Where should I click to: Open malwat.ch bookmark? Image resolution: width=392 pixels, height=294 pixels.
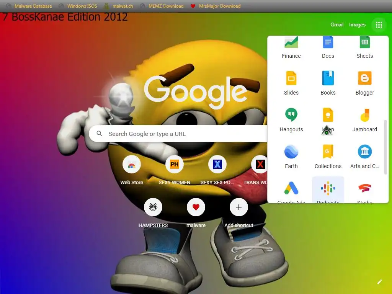[119, 6]
